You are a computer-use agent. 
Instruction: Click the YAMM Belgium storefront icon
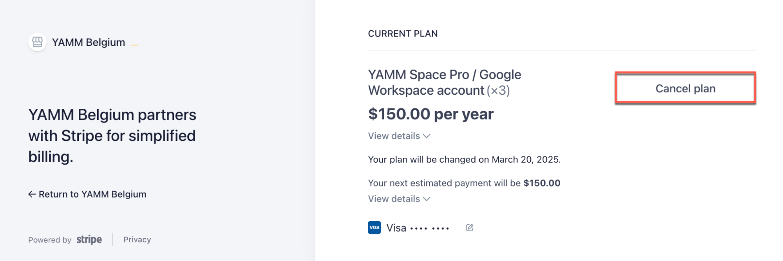(x=37, y=42)
